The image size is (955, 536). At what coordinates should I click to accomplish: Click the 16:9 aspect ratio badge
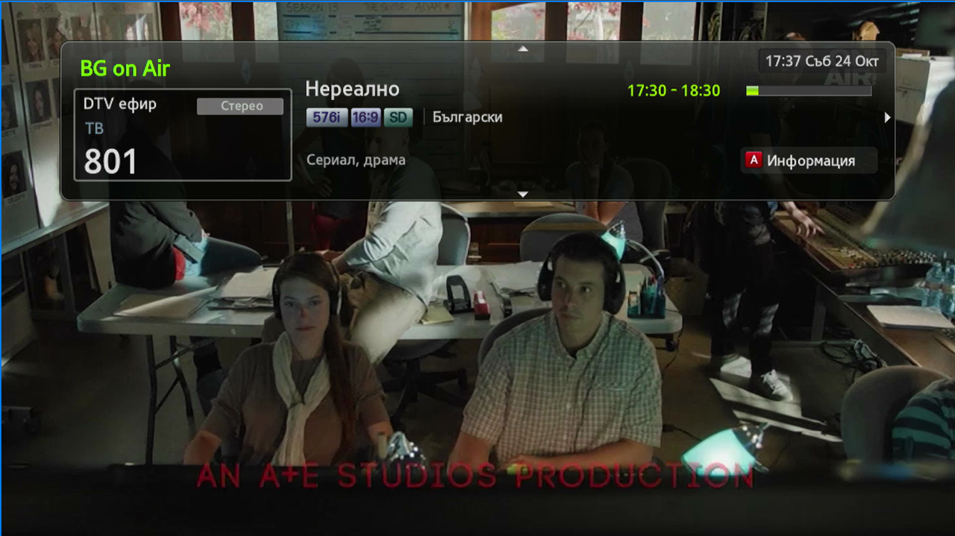[x=366, y=117]
